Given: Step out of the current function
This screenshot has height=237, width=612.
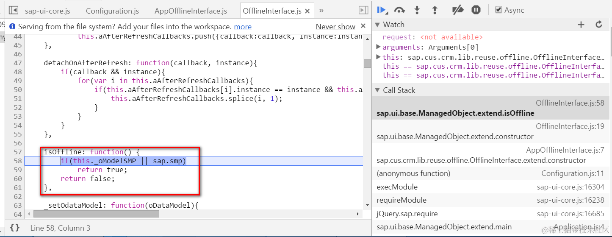Looking at the screenshot, I should coord(434,10).
